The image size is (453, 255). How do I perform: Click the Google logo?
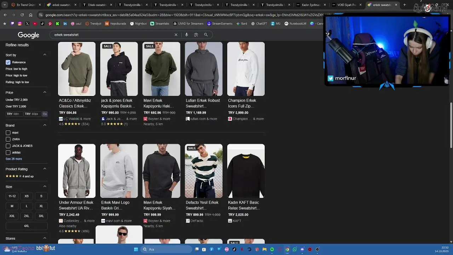point(28,35)
